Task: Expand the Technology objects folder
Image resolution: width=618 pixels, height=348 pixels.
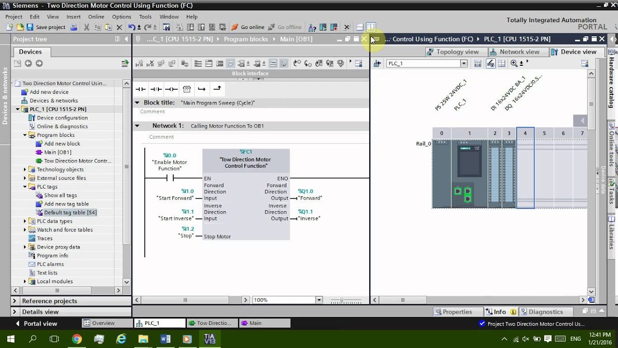Action: tap(25, 170)
